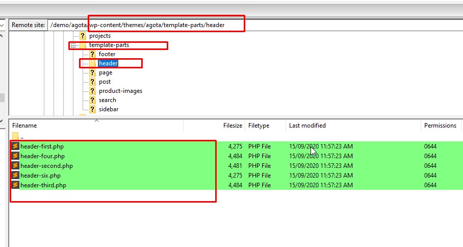Click the header-six.php file icon

coord(15,176)
